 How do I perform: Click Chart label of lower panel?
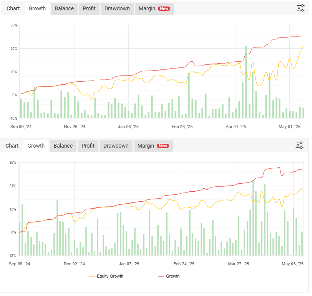pyautogui.click(x=12, y=146)
